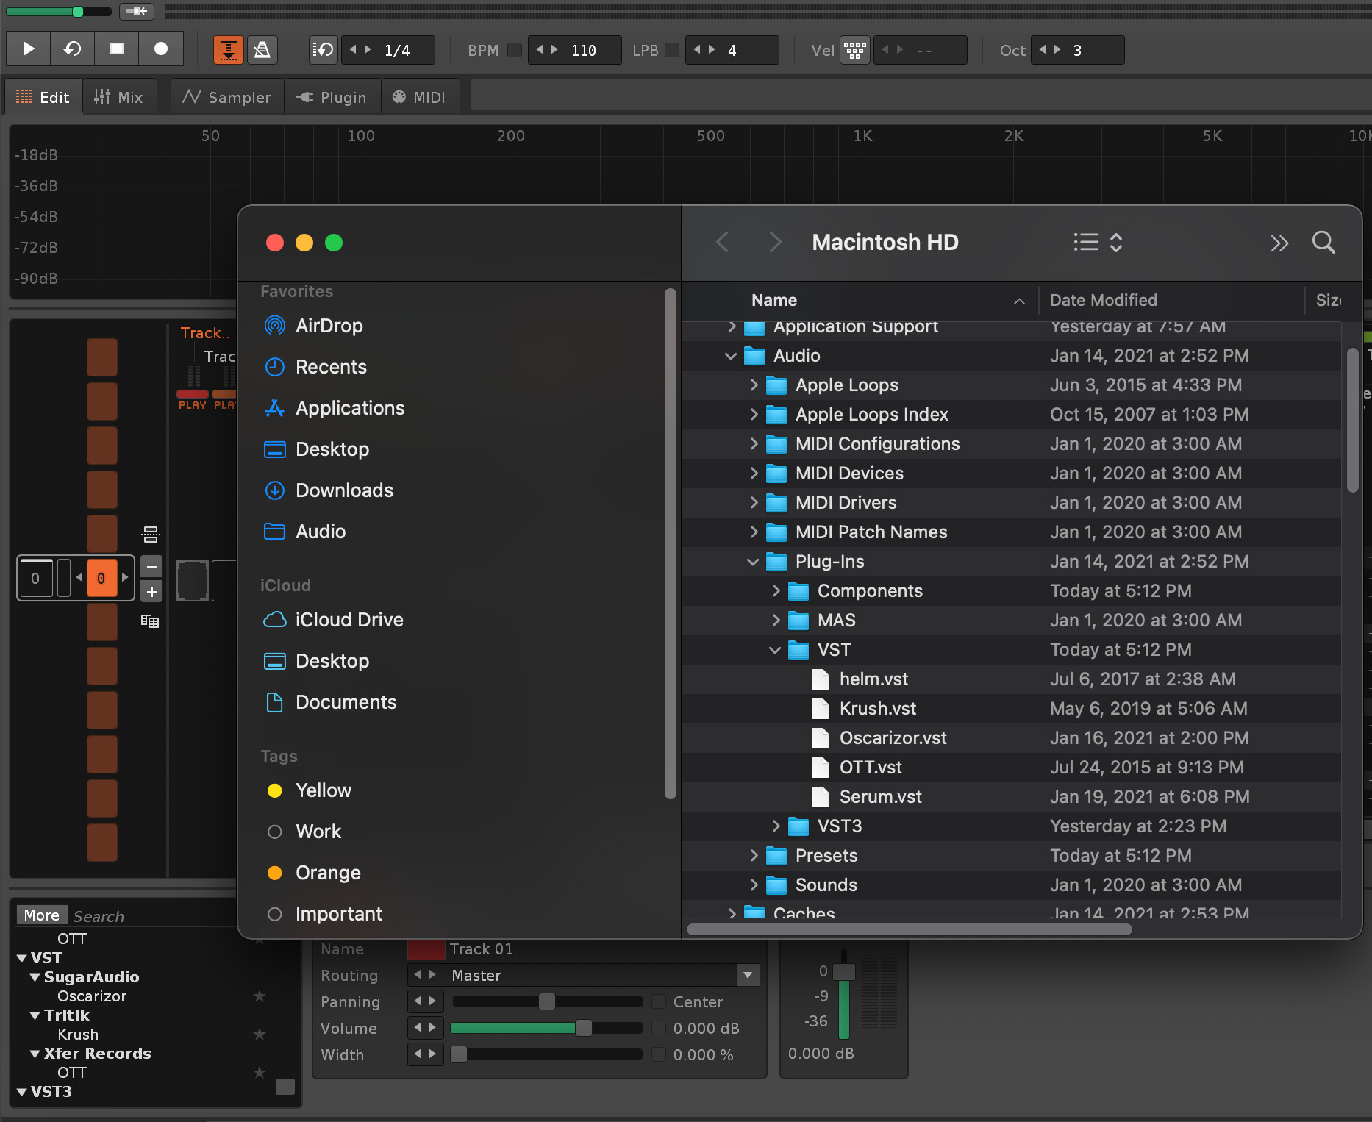Expand the MIDI Drivers folder

tap(754, 503)
